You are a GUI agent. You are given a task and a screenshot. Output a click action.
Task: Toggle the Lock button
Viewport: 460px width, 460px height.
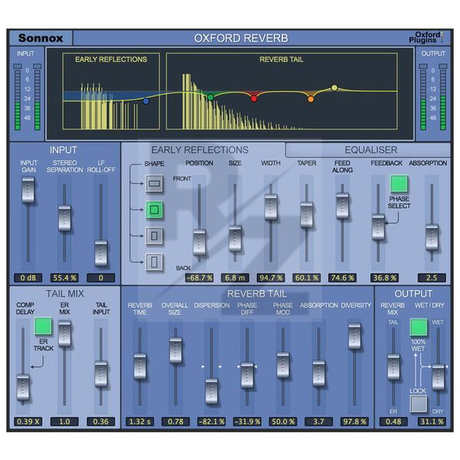click(x=419, y=404)
